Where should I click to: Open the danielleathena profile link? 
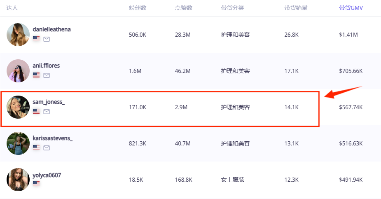(51, 30)
